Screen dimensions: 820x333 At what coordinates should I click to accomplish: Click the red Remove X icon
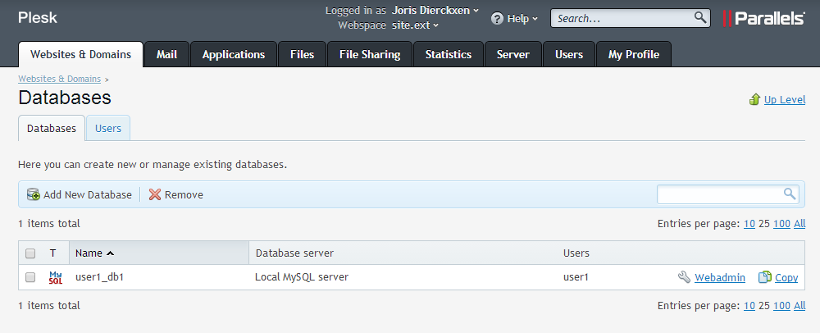[155, 194]
